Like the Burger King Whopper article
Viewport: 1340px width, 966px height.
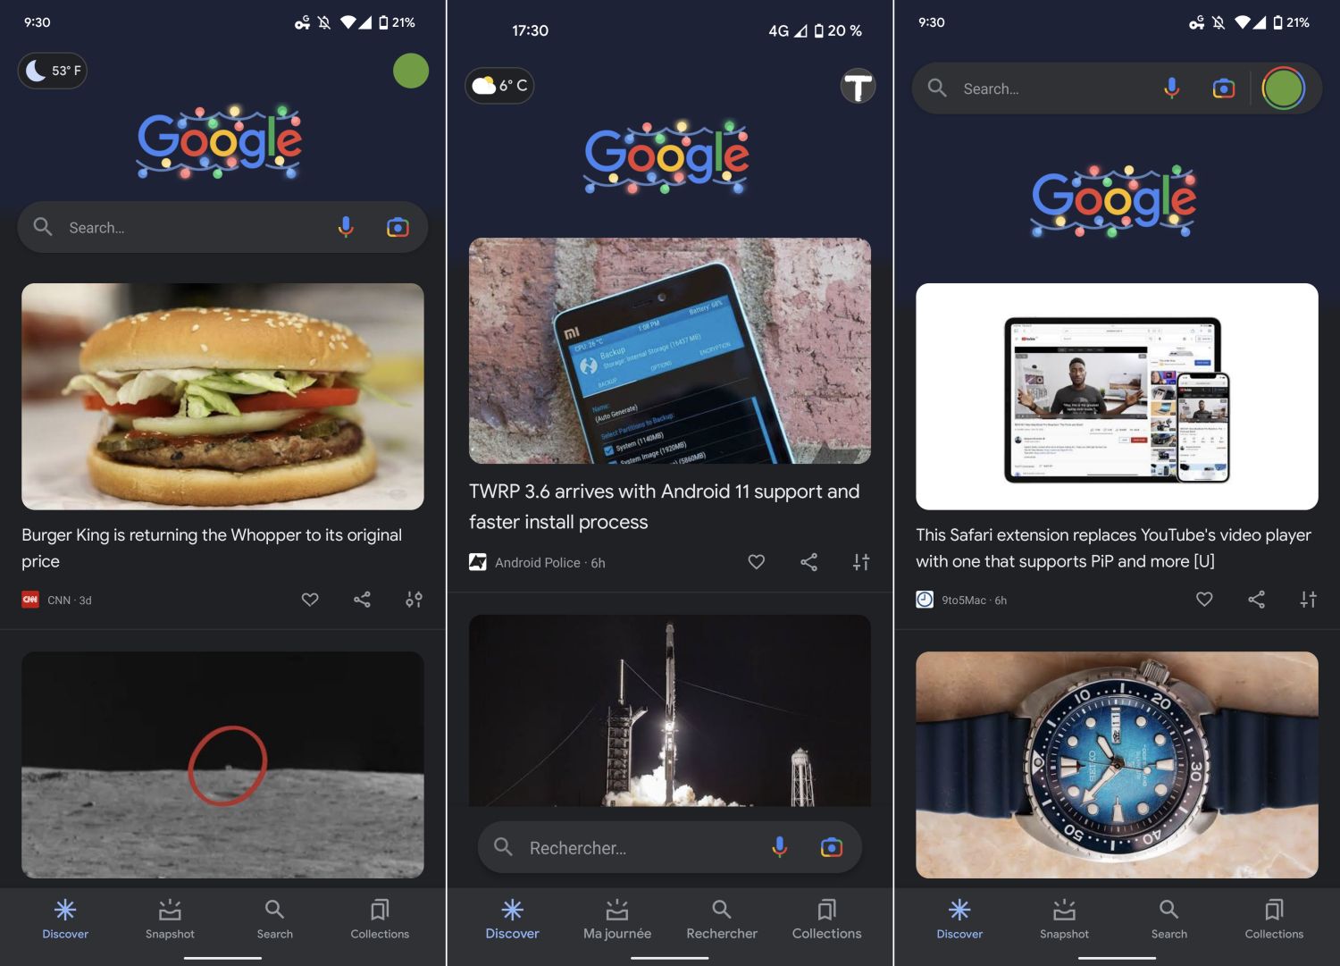tap(310, 600)
